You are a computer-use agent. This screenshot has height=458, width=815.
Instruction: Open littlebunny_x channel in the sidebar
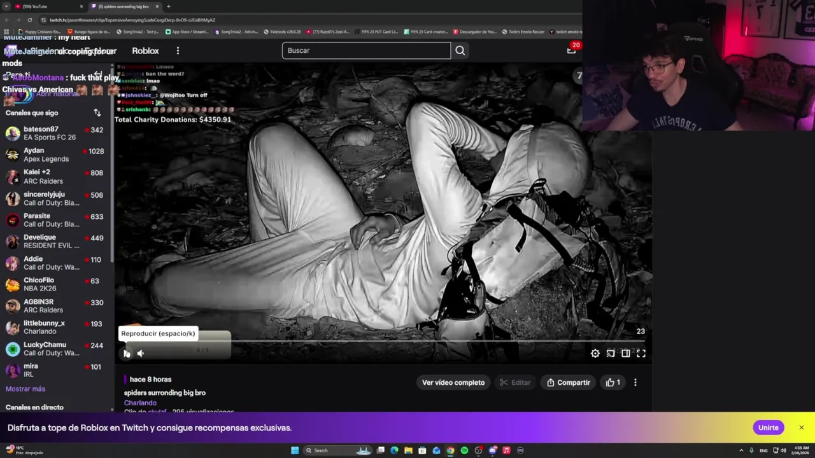point(55,328)
